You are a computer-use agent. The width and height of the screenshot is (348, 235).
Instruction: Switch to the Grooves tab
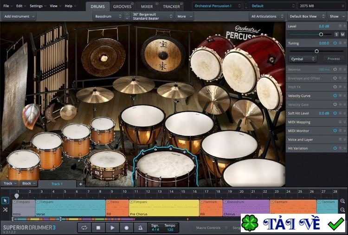click(122, 6)
